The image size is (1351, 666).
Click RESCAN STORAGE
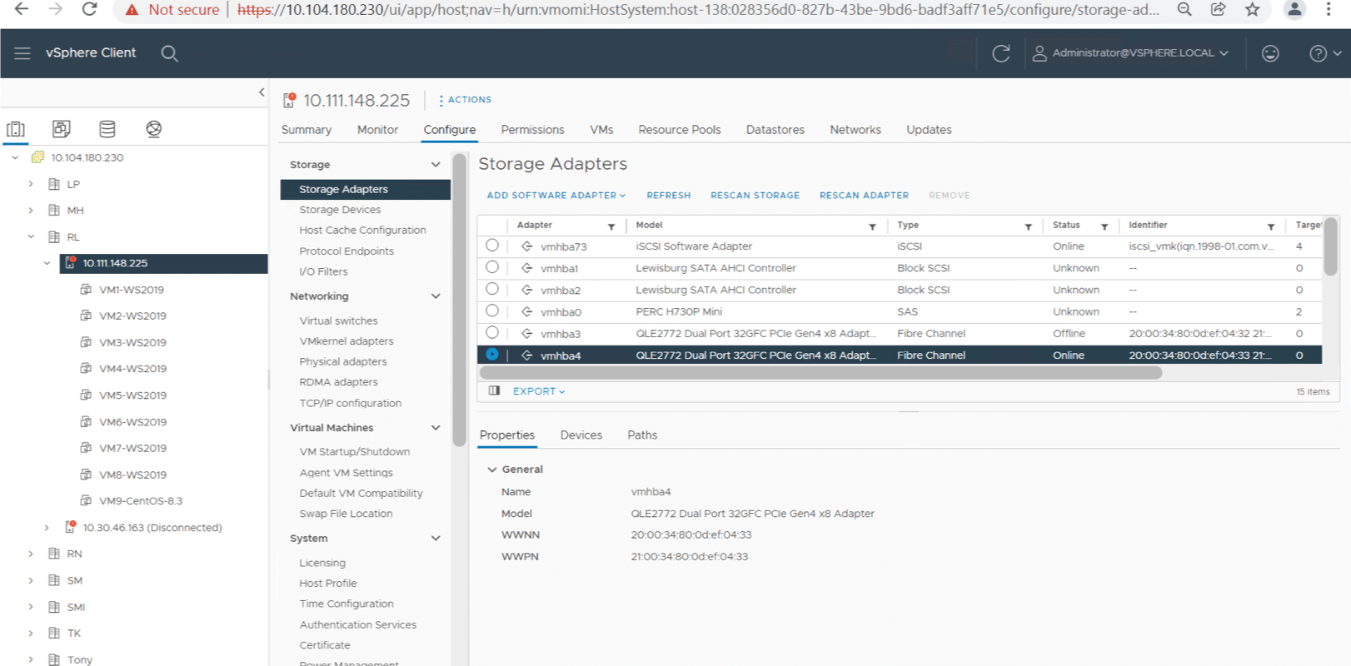click(755, 196)
